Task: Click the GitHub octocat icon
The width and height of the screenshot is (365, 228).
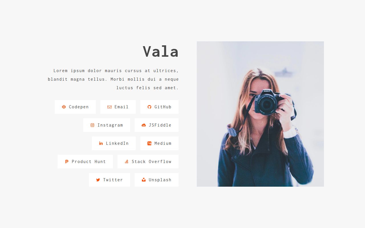Action: pyautogui.click(x=149, y=107)
